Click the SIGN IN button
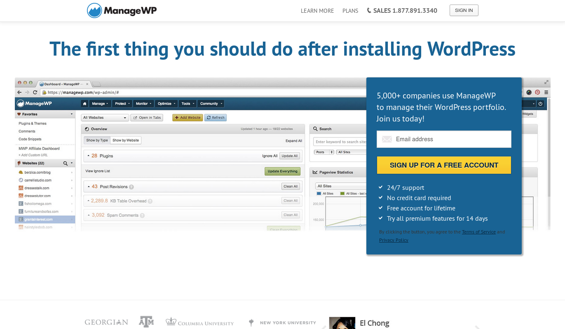The image size is (565, 329). [x=464, y=10]
